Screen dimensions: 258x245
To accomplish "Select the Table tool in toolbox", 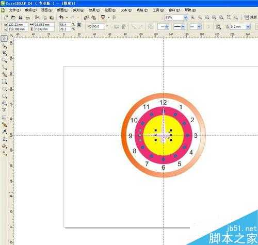I will (4, 117).
